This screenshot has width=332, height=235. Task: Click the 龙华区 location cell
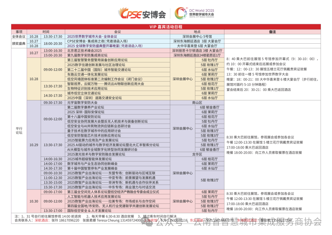tap(197, 154)
